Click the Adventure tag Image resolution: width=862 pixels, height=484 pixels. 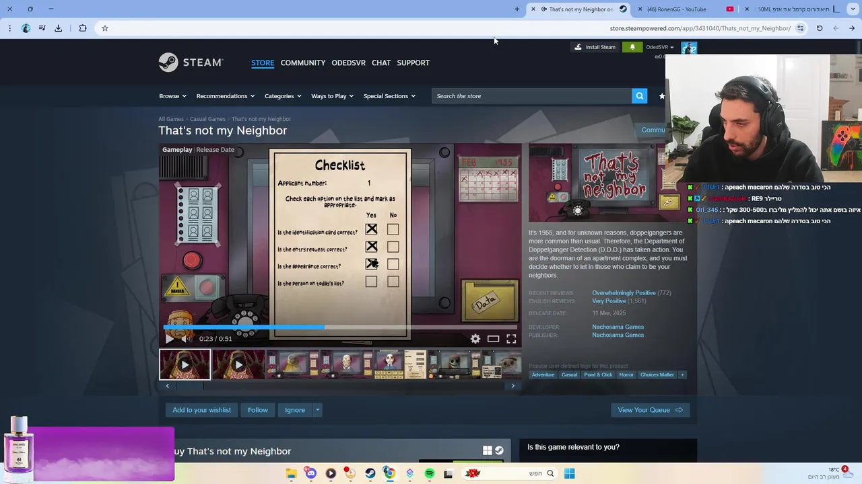tap(543, 374)
